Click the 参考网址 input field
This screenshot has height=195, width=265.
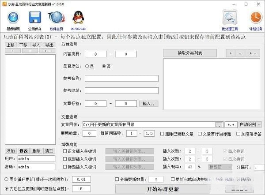pyautogui.click(x=121, y=91)
